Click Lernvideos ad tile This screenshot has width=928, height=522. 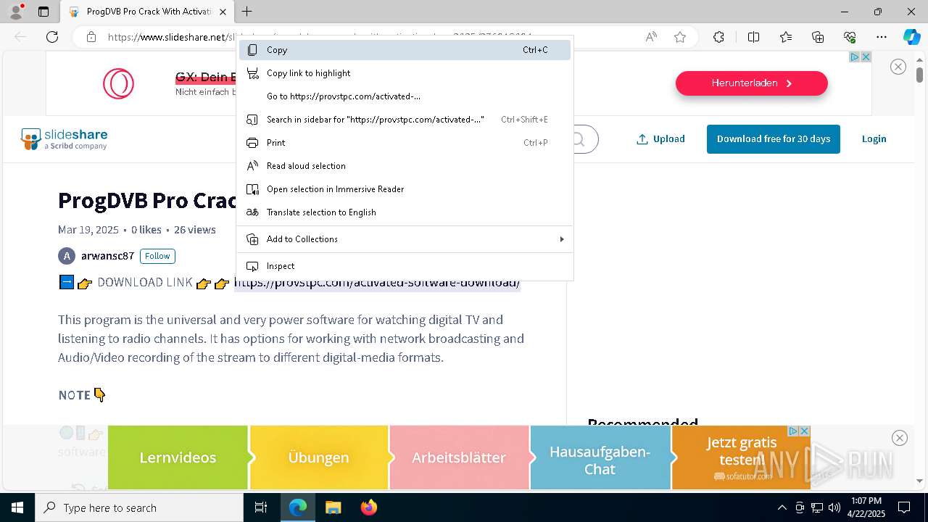coord(178,457)
